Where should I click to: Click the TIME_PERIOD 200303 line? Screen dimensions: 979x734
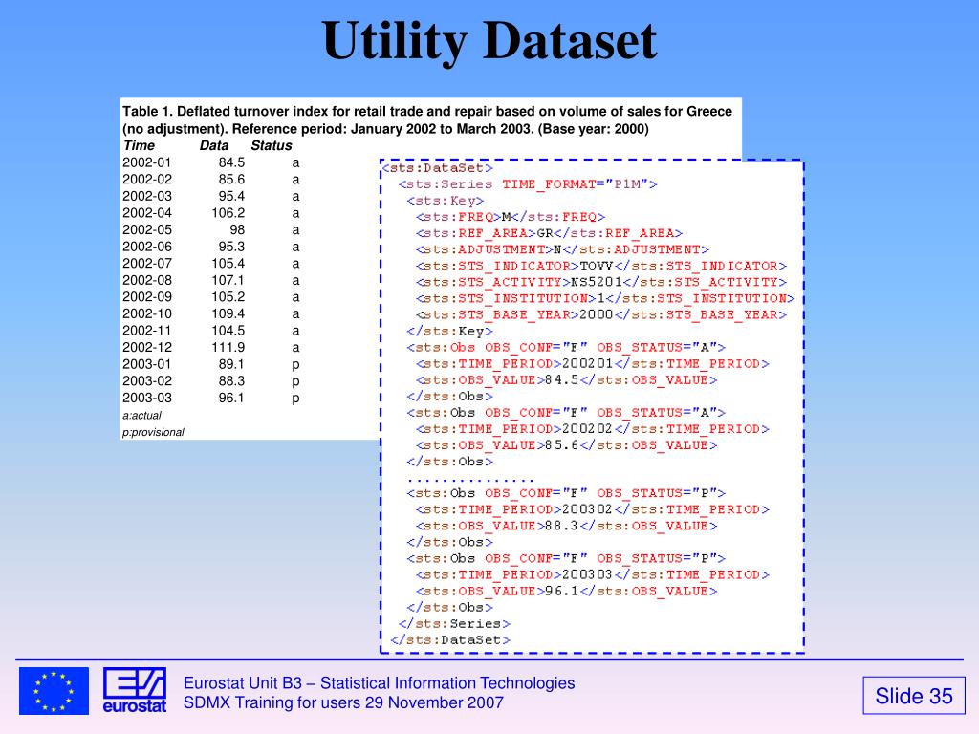(593, 574)
